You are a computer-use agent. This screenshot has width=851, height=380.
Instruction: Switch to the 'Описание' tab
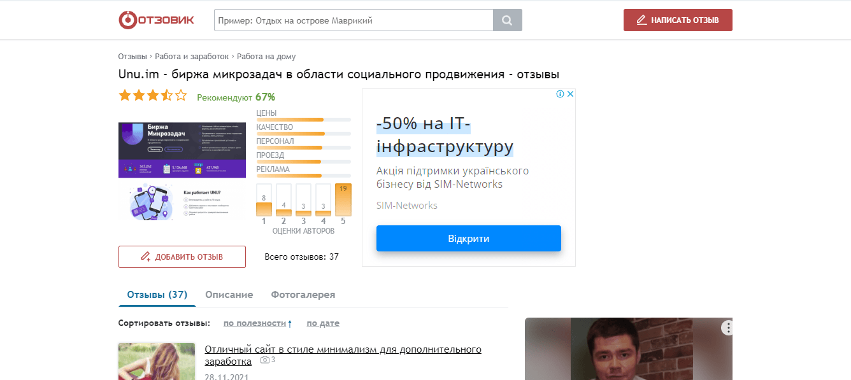(229, 295)
